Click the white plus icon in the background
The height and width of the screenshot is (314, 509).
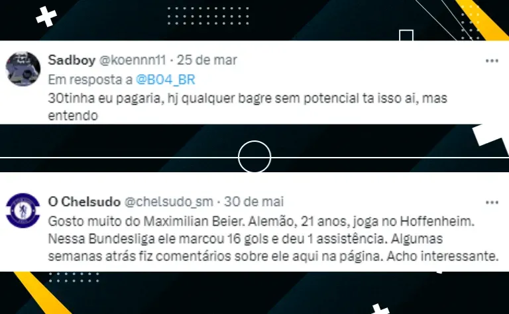[x=46, y=16]
